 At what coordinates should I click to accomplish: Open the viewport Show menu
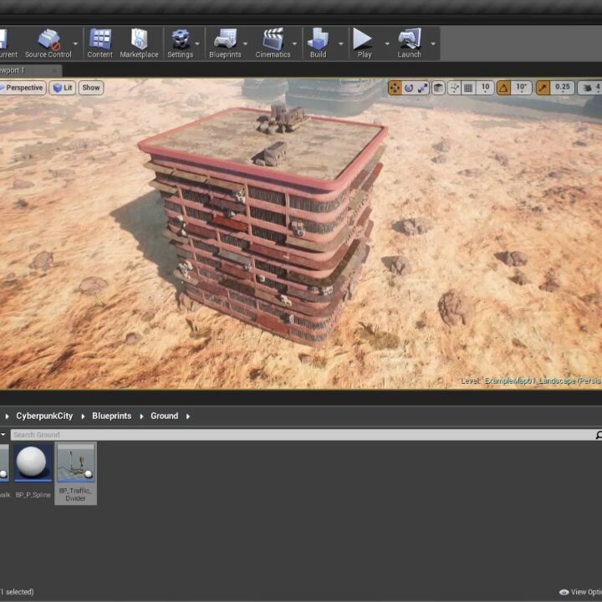pyautogui.click(x=91, y=88)
